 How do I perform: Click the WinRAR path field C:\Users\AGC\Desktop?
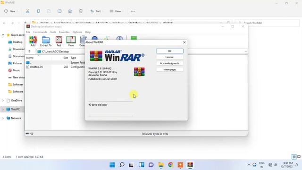(x=61, y=51)
